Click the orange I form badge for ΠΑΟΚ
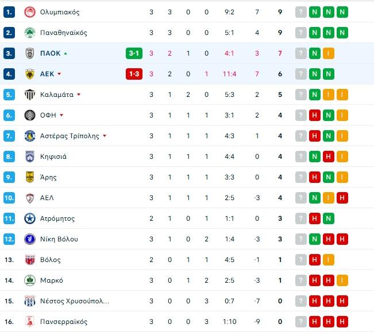This screenshot has width=374, height=332. (329, 53)
